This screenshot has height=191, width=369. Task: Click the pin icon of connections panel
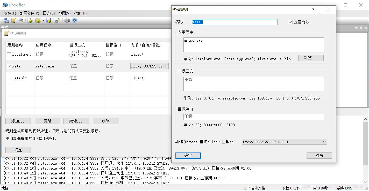point(361,28)
